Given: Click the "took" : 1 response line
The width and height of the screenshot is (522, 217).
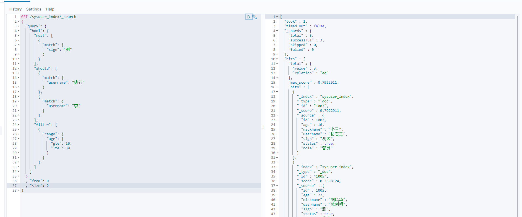Looking at the screenshot, I should coord(296,22).
